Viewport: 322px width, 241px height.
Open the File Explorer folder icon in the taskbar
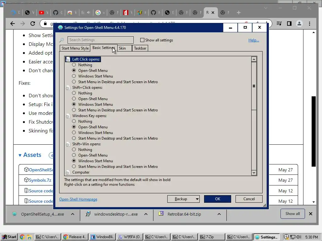[x=29, y=237]
